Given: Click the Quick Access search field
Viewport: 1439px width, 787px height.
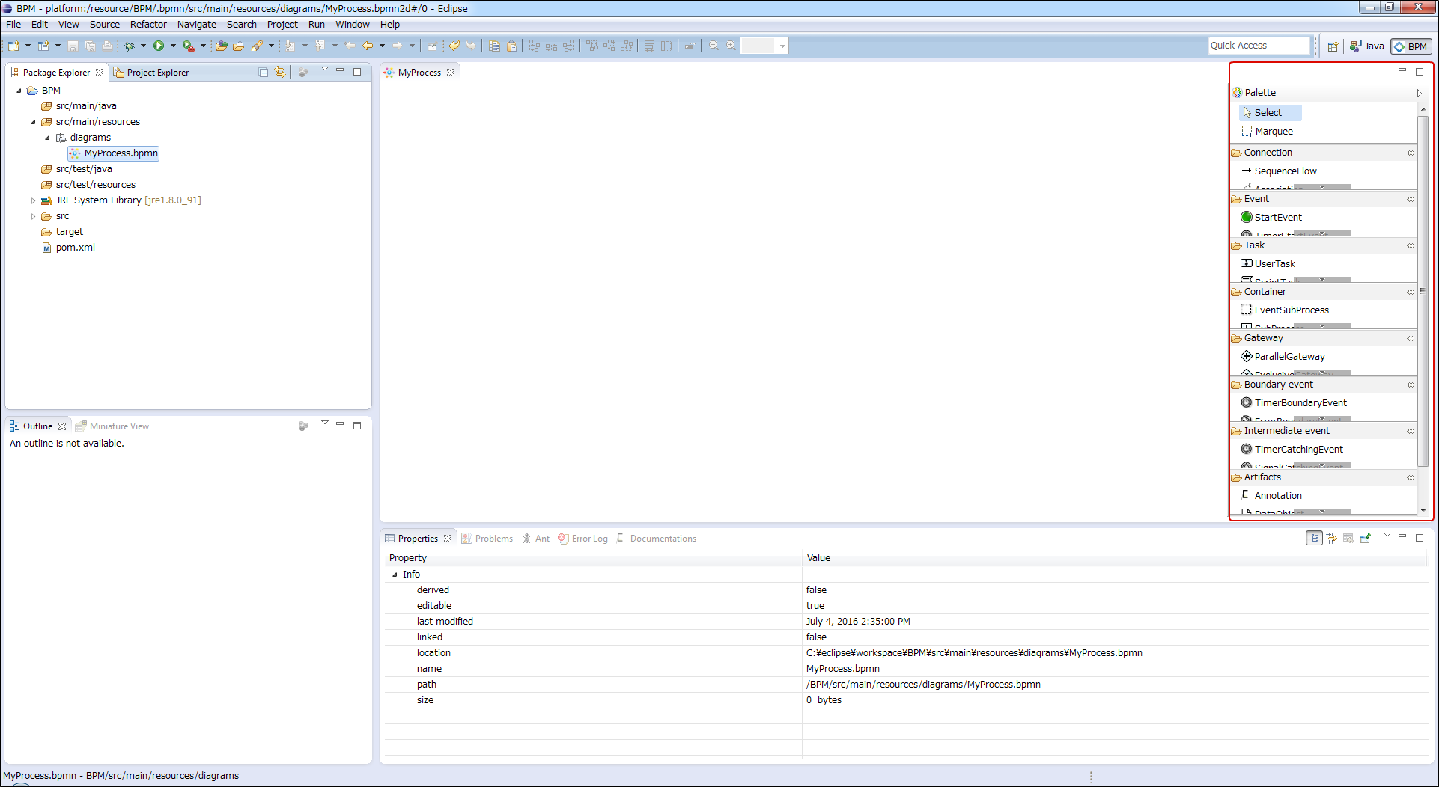Looking at the screenshot, I should (1259, 46).
